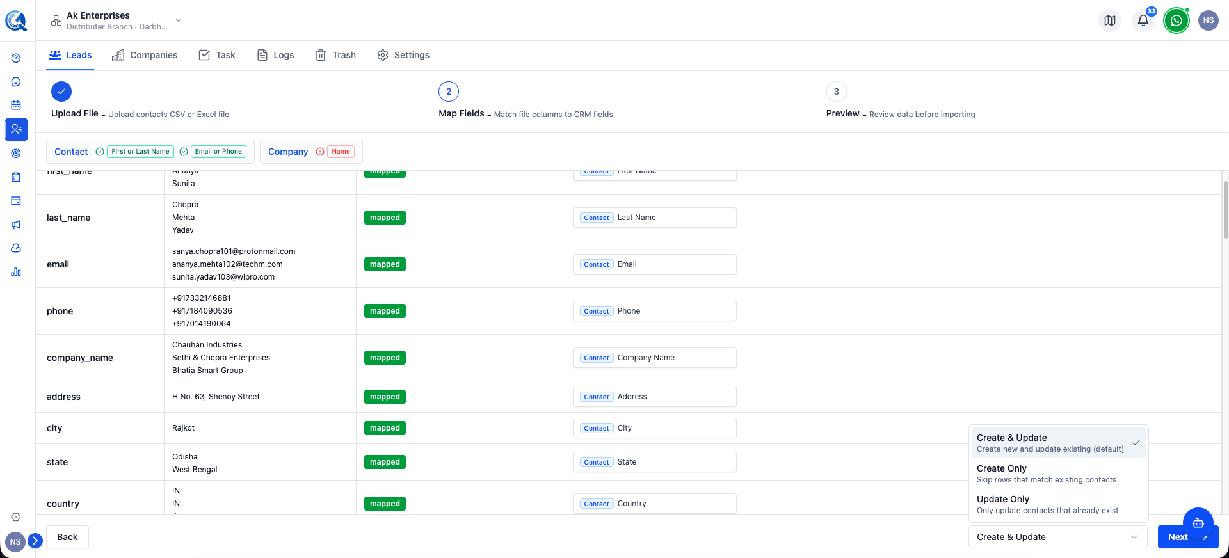The height and width of the screenshot is (558, 1229).
Task: Click sample phone +917332146881
Action: [202, 298]
